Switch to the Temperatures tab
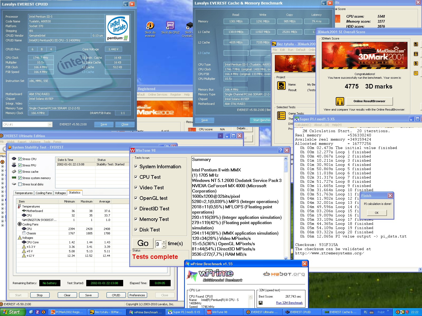Viewport: 422px width, 316px height. click(24, 193)
